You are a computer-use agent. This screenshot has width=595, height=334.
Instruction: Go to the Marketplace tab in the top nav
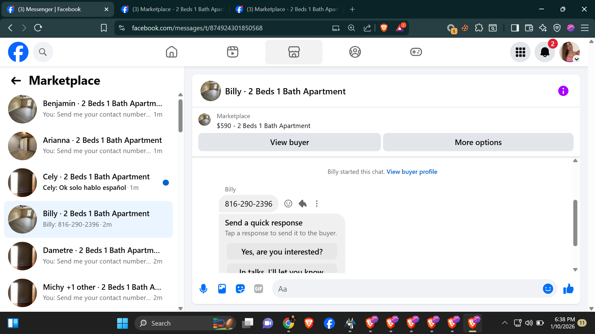293,52
